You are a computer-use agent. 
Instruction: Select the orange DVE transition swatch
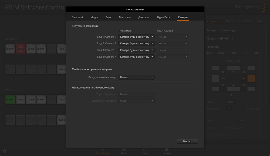pos(251,79)
